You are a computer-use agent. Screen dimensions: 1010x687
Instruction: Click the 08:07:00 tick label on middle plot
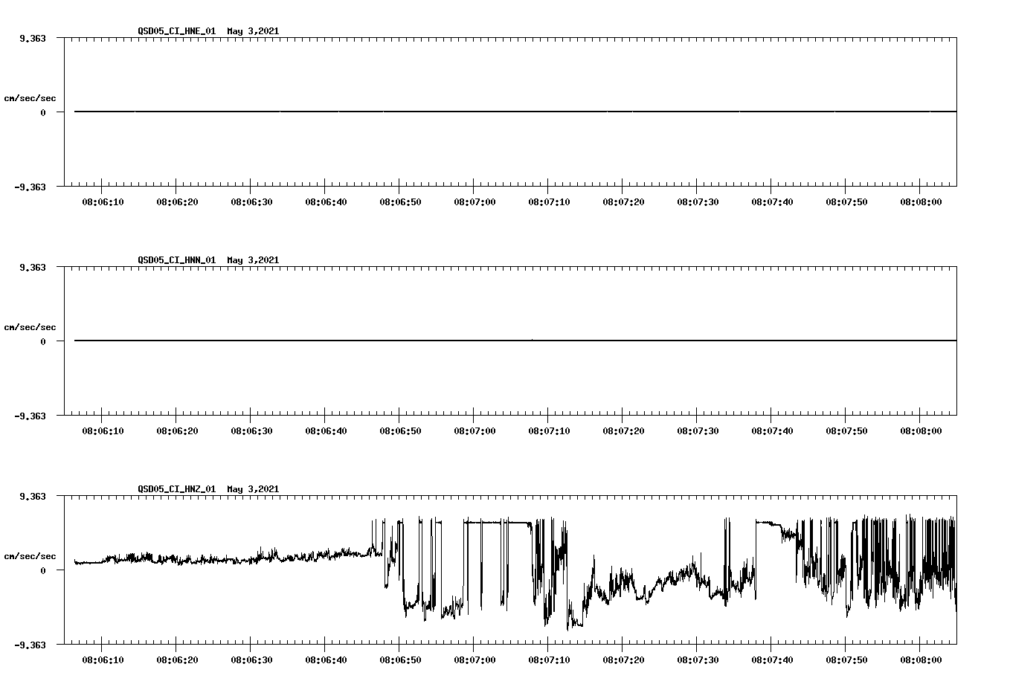475,428
